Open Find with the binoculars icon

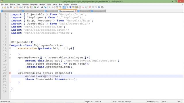tap(42, 7)
